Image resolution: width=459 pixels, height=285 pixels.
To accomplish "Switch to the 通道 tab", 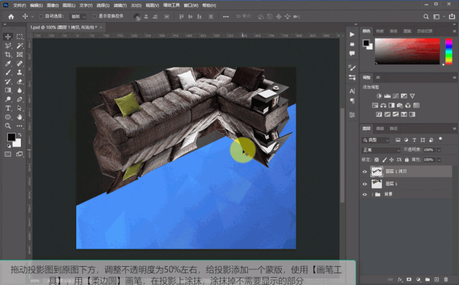I will click(380, 128).
